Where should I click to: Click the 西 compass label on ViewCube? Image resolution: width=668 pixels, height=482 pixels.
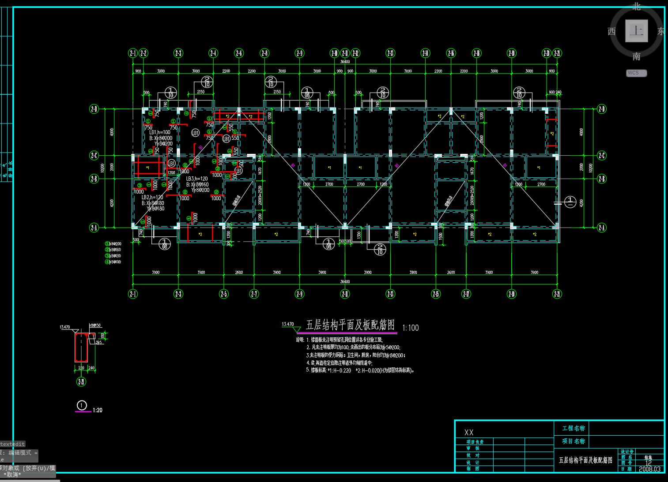pos(611,31)
